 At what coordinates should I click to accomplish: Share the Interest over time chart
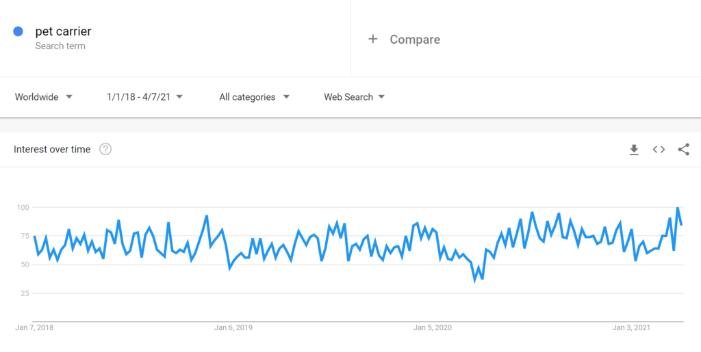point(683,150)
